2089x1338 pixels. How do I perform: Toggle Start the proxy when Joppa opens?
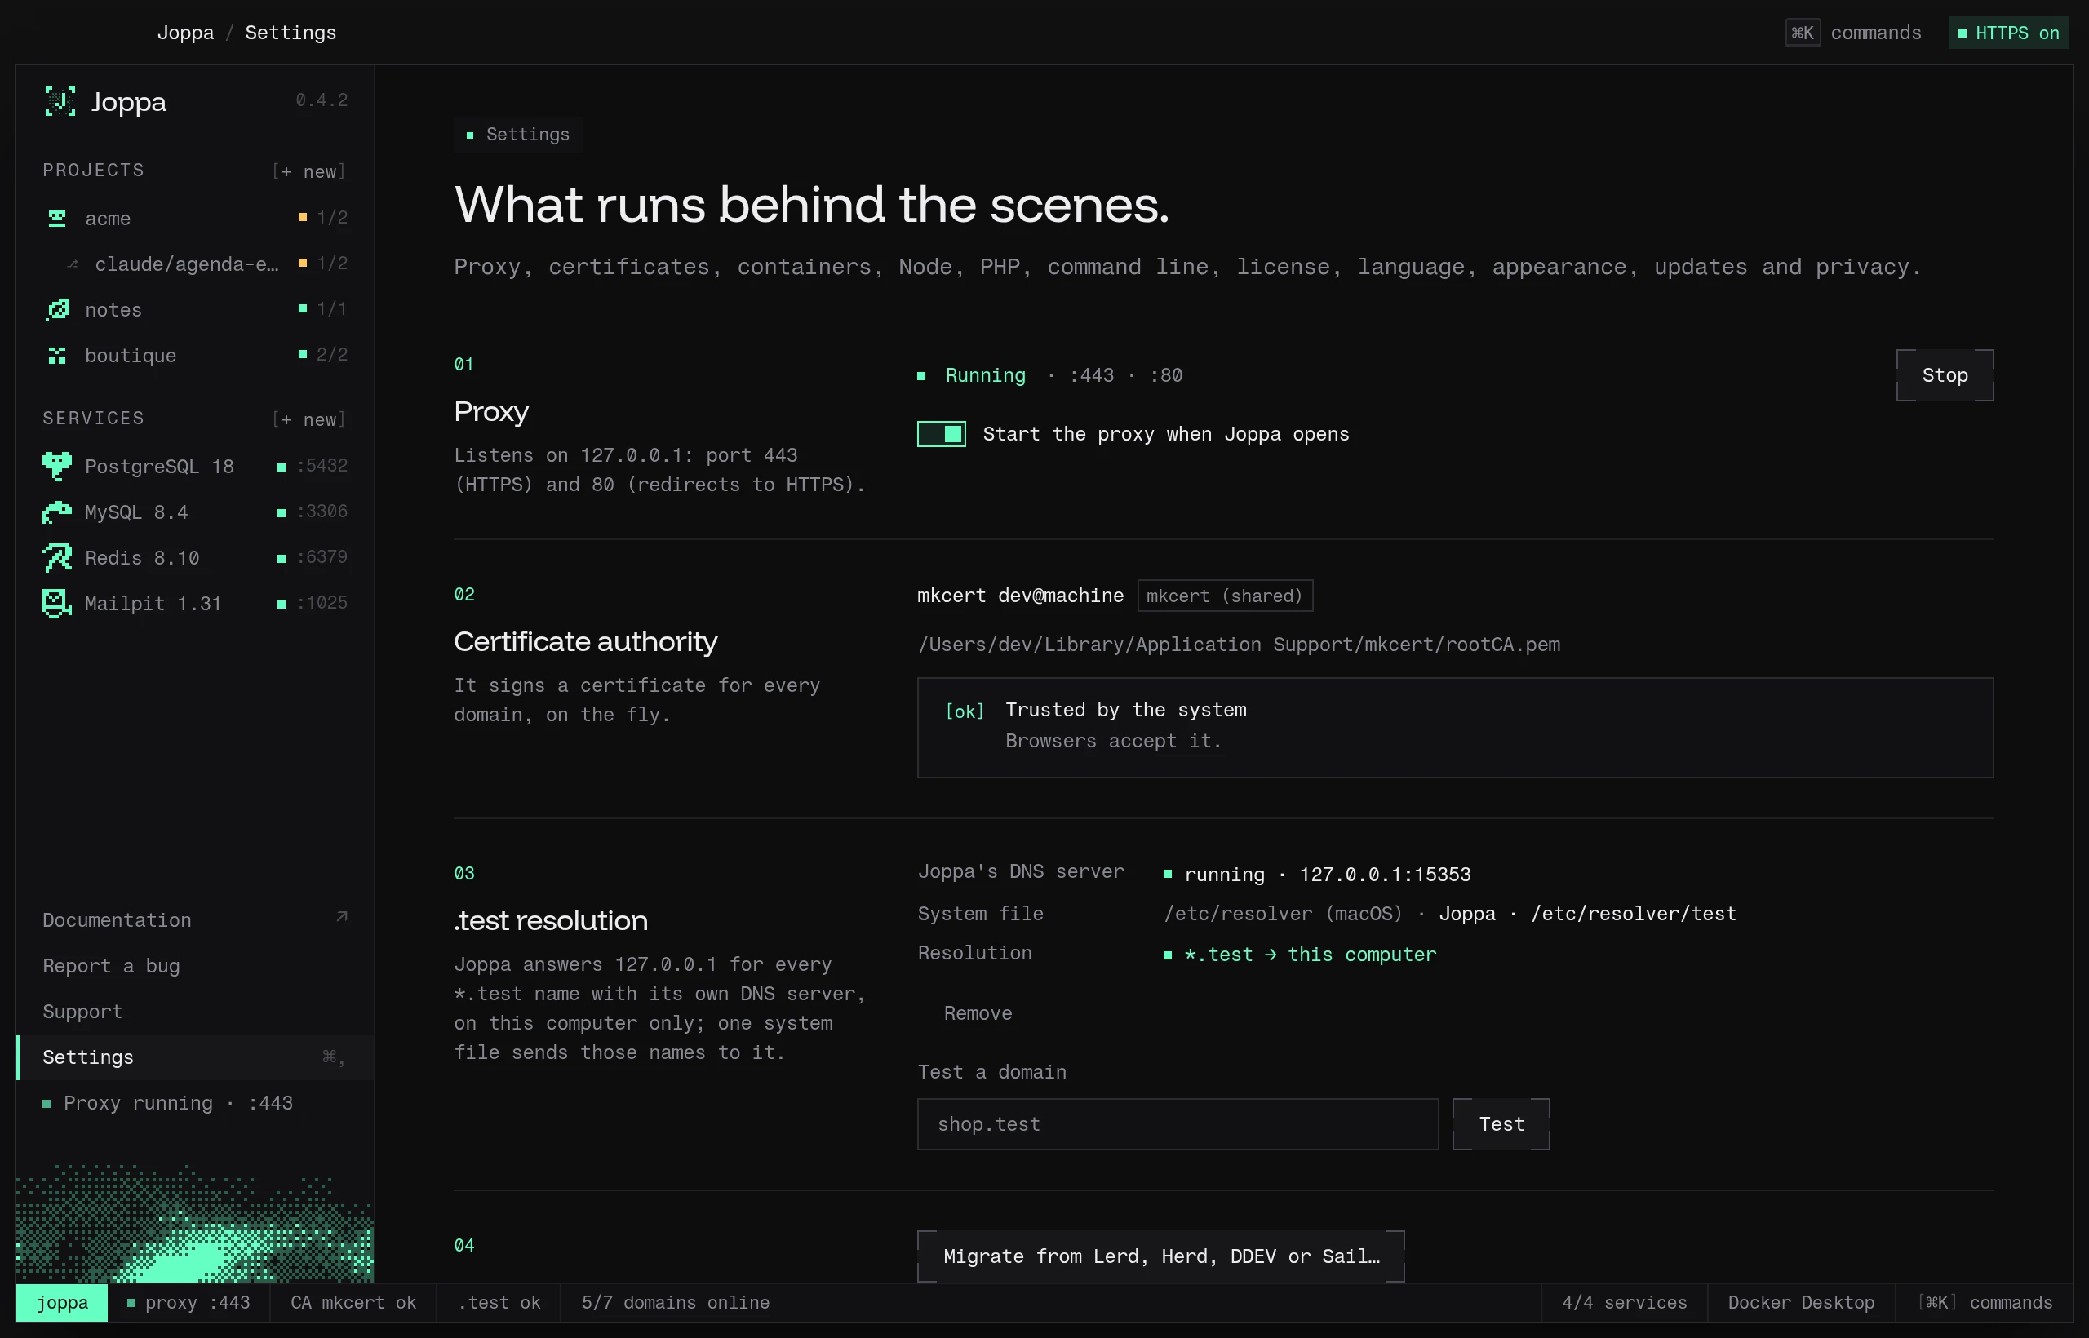pos(941,433)
